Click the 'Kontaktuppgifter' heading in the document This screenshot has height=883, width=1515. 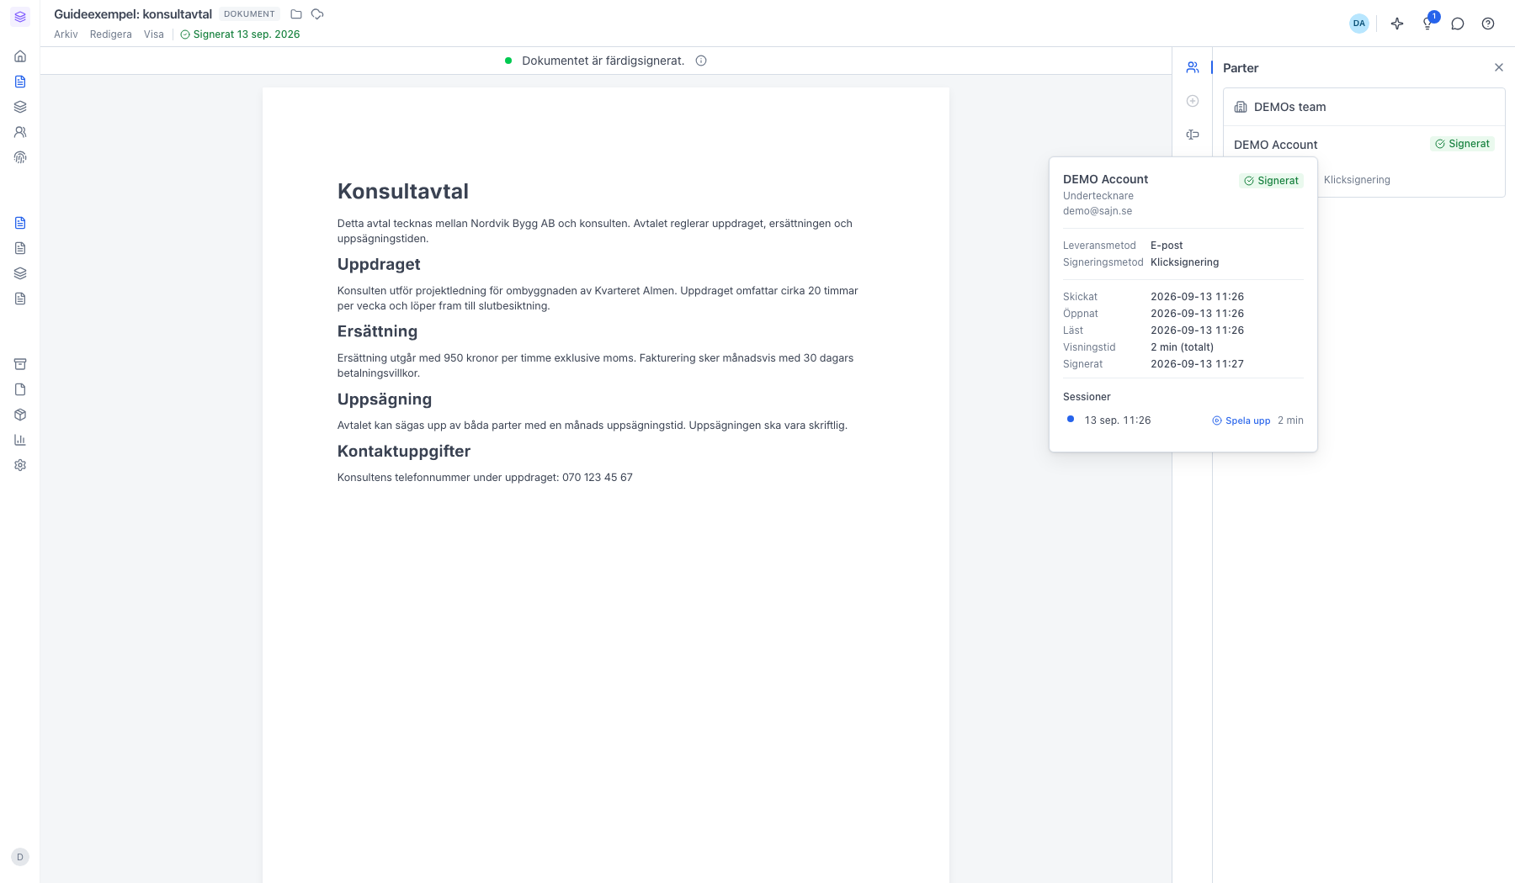pos(404,451)
